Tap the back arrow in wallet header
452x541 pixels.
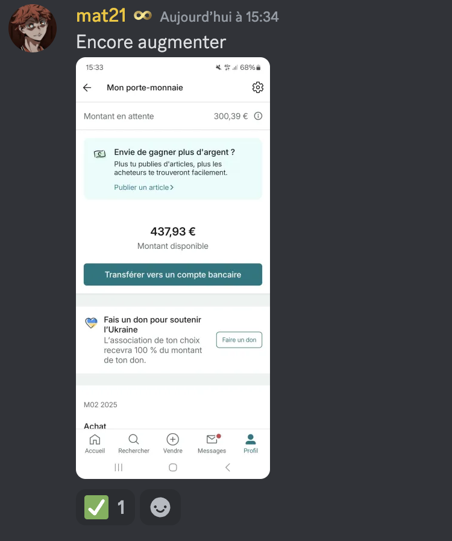tap(87, 87)
